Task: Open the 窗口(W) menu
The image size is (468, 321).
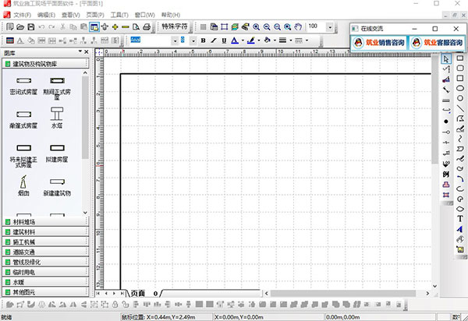Action: [145, 15]
